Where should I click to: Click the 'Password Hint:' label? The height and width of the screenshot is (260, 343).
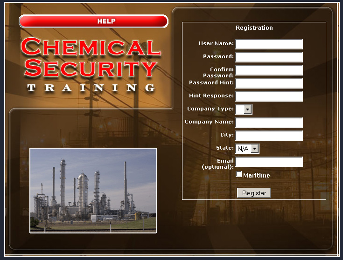pyautogui.click(x=211, y=82)
